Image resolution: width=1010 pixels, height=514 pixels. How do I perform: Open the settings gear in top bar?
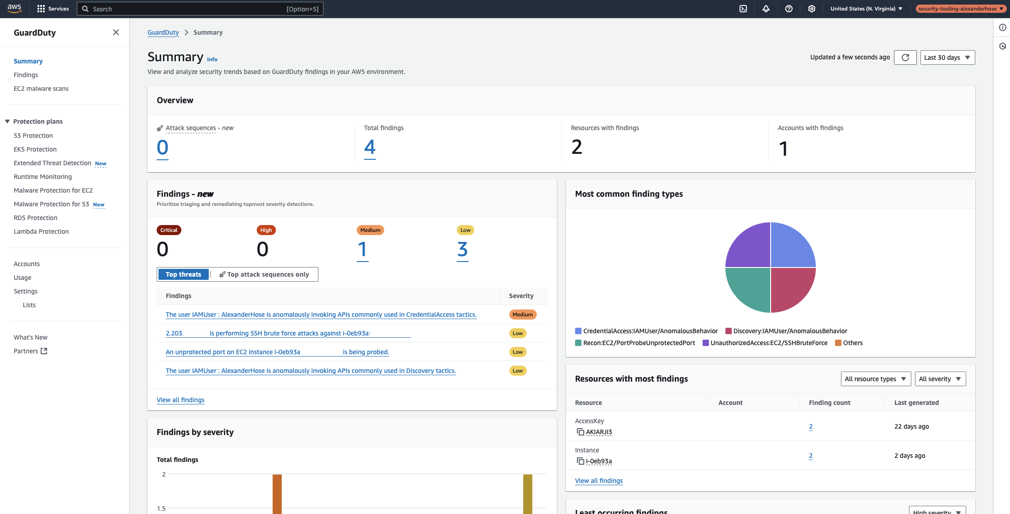point(812,9)
